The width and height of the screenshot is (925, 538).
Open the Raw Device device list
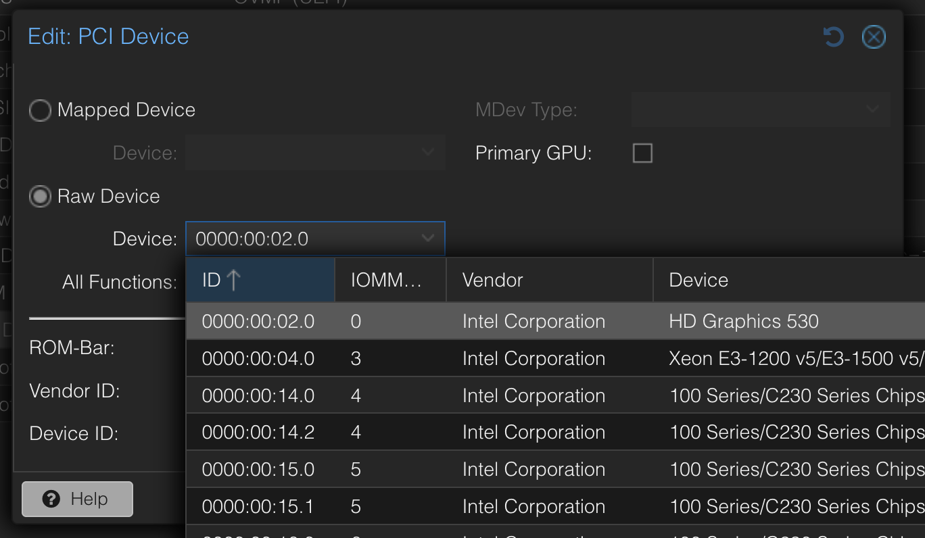coord(315,238)
